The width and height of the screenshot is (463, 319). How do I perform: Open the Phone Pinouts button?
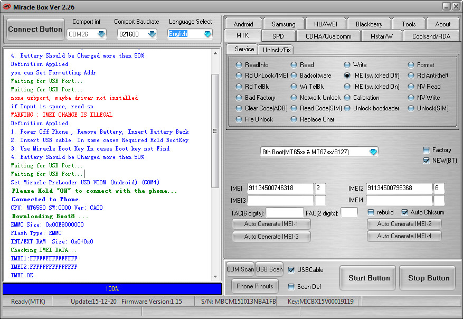click(x=255, y=286)
